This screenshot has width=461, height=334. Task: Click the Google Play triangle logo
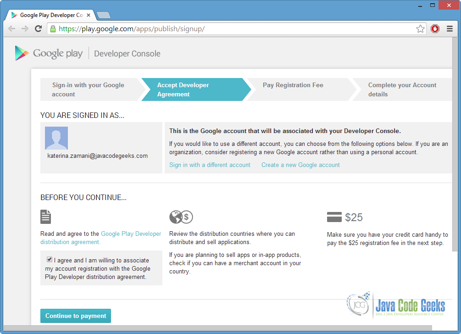[x=22, y=53]
